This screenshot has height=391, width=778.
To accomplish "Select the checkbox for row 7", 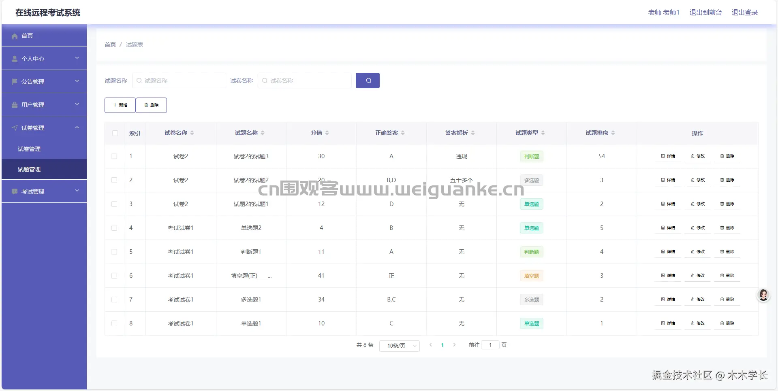I will pos(114,300).
